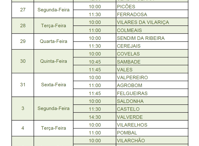Select the VALVERDE 14:30 time cell
Image resolution: width=199 pixels, height=146 pixels.
tap(95, 117)
